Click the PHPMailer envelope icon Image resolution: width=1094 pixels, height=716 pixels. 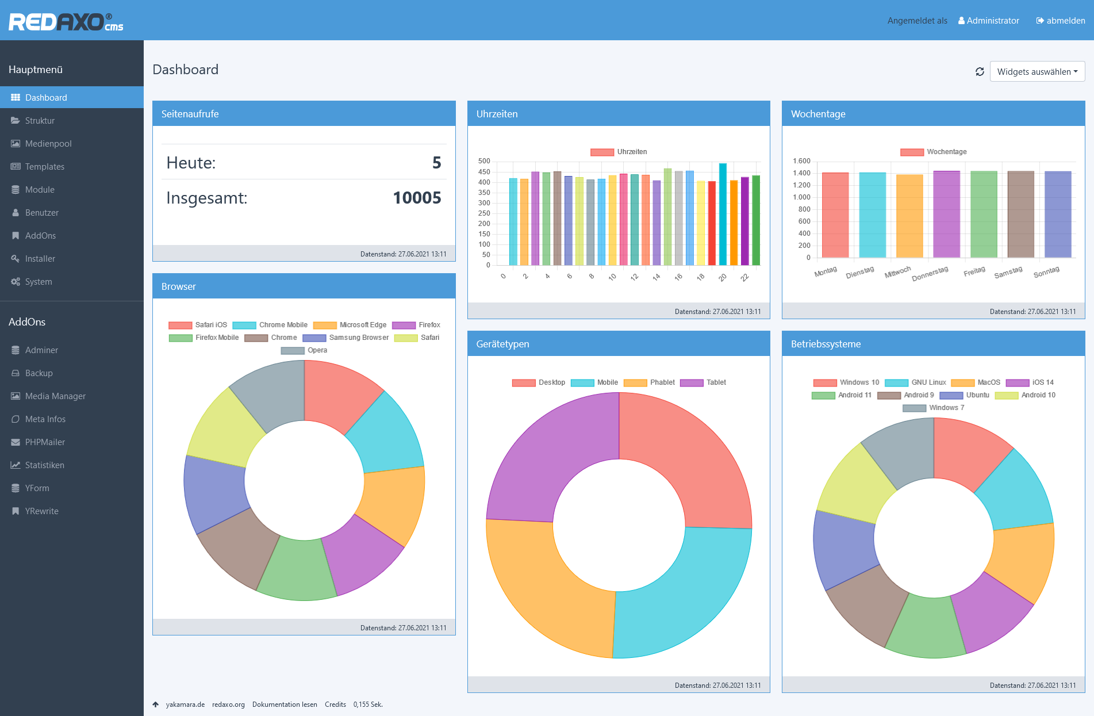point(16,442)
